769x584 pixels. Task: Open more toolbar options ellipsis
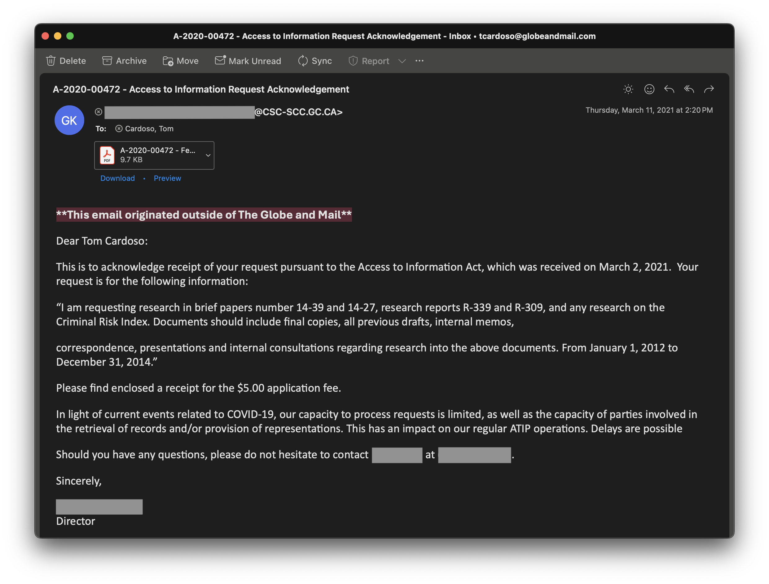[420, 61]
